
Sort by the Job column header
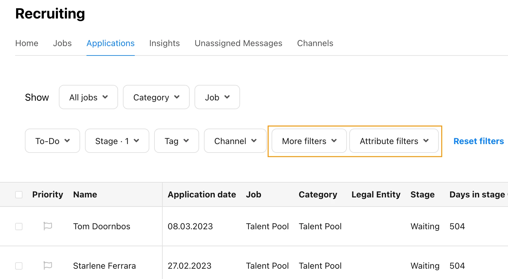pos(253,194)
